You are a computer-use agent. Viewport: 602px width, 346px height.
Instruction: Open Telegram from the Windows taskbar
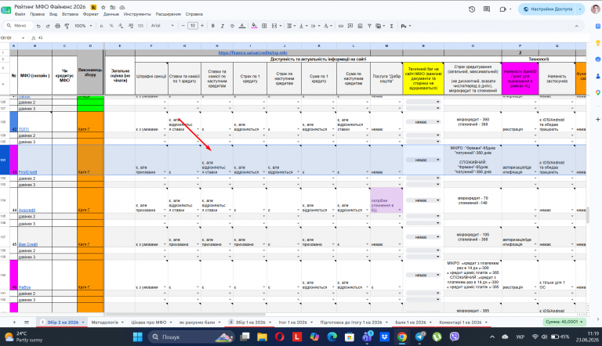(419, 337)
